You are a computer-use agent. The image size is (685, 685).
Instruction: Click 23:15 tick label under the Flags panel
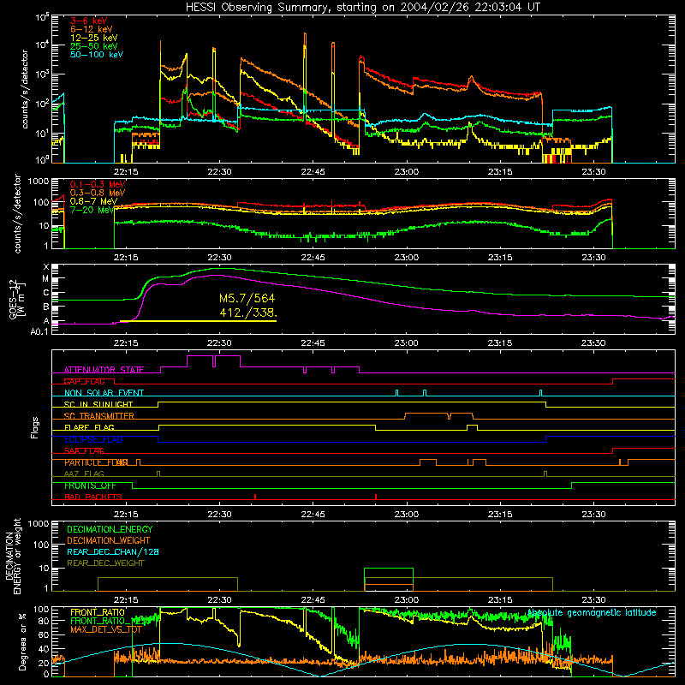coord(500,515)
